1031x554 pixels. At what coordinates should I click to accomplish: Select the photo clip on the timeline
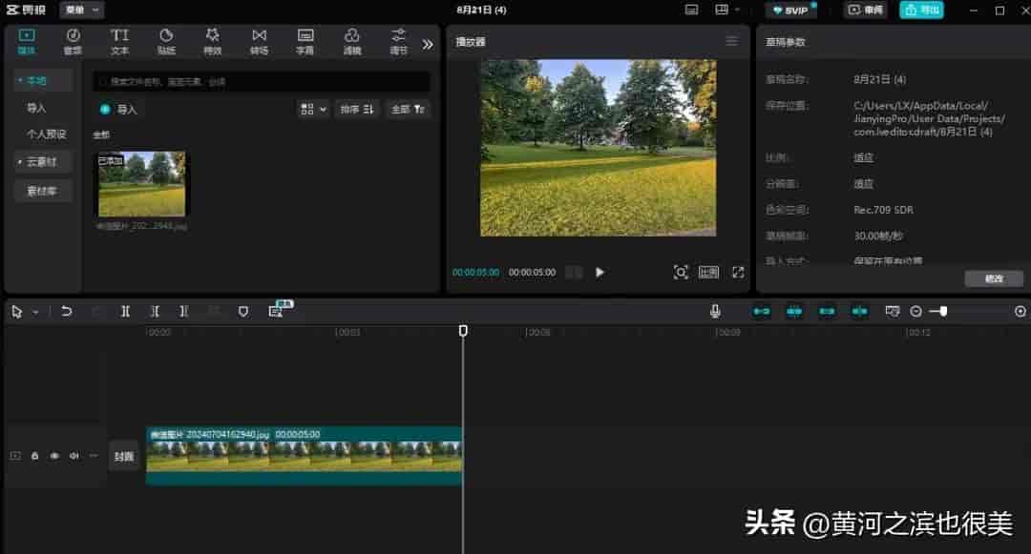coord(304,456)
